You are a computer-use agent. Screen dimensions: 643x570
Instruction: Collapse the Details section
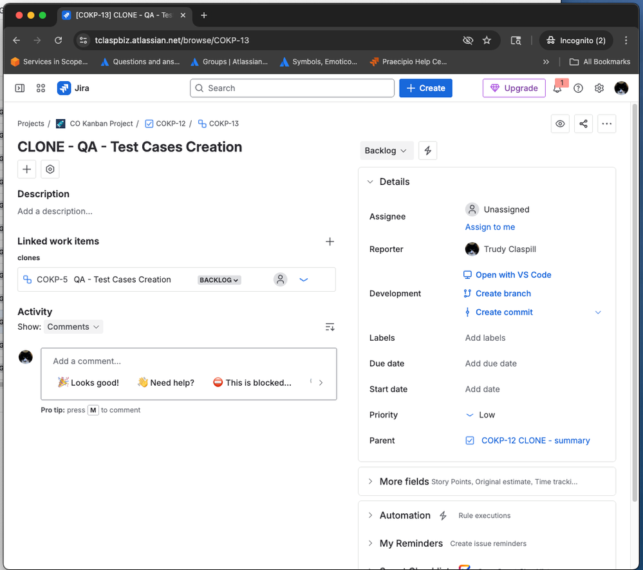(x=371, y=182)
